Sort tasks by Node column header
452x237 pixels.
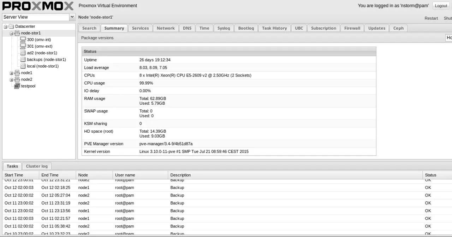(95, 175)
